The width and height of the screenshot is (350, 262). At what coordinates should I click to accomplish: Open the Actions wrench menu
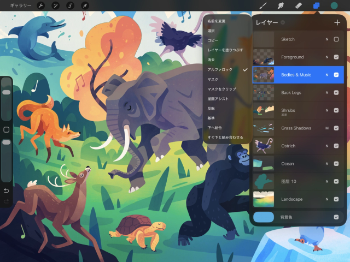40,5
